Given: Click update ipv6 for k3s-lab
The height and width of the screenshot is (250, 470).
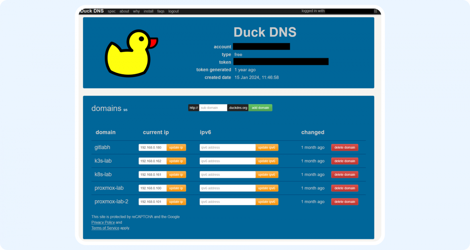Looking at the screenshot, I should [x=267, y=161].
